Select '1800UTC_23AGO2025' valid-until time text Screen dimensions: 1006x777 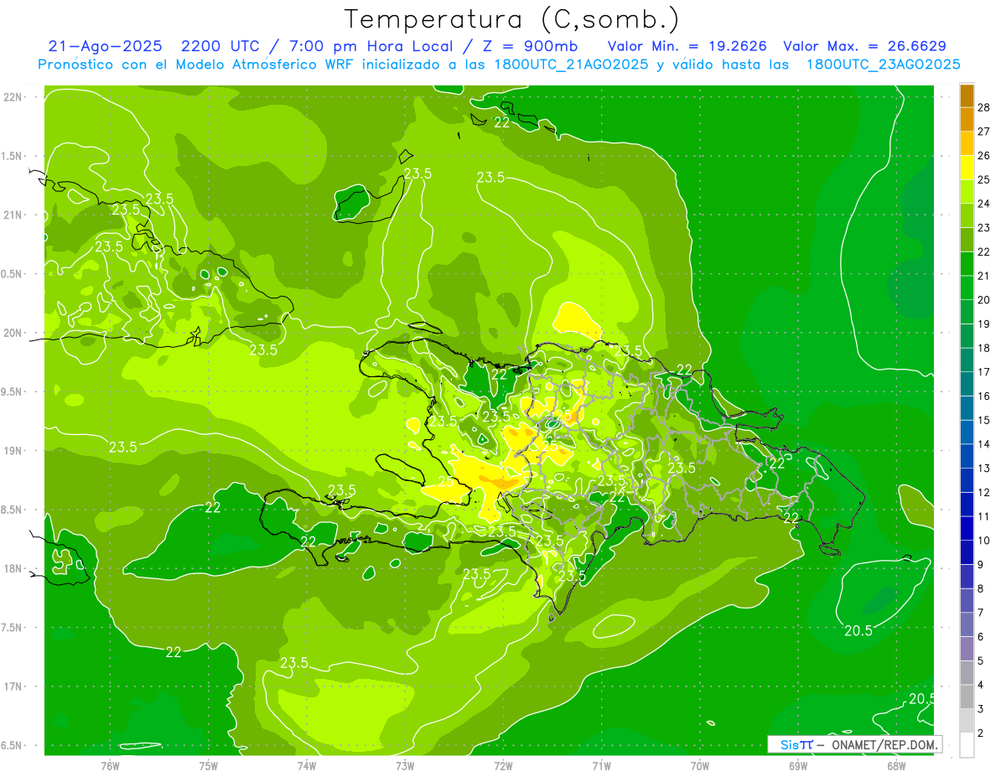point(882,65)
